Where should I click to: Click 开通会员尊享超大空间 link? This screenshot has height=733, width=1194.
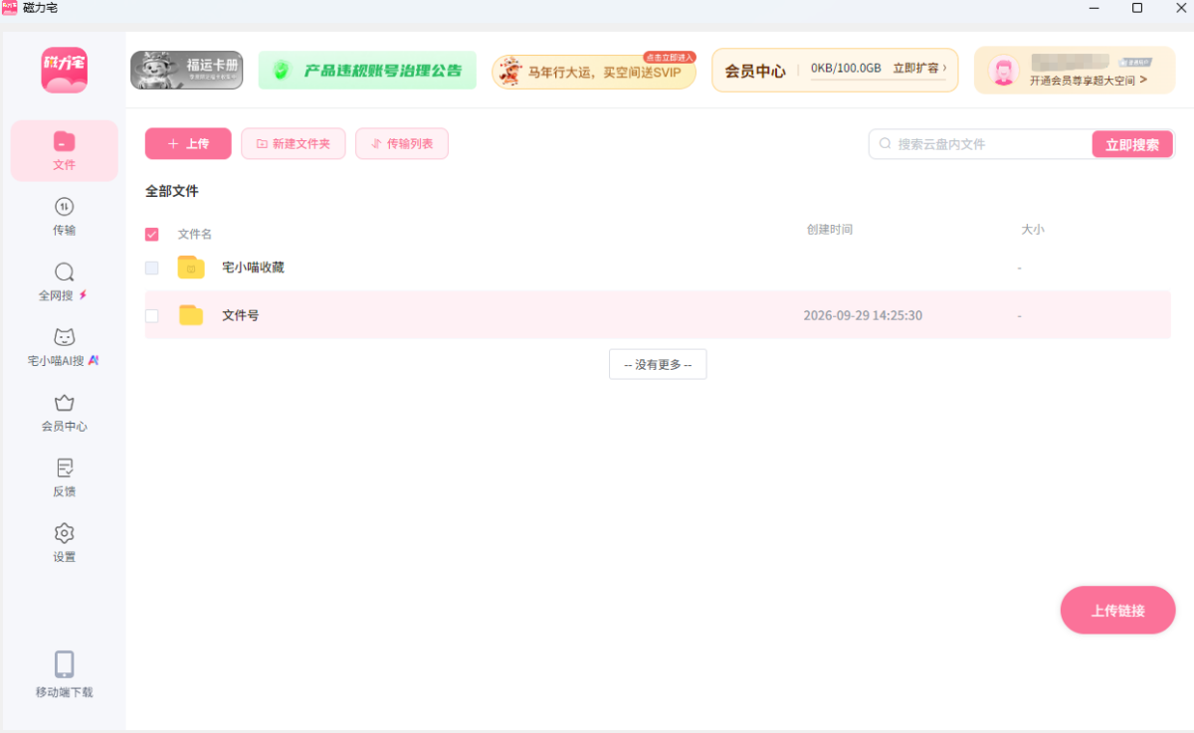coord(1089,81)
